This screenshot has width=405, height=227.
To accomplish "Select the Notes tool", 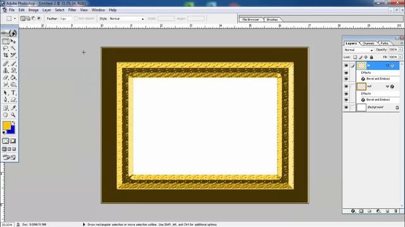I will click(6, 108).
